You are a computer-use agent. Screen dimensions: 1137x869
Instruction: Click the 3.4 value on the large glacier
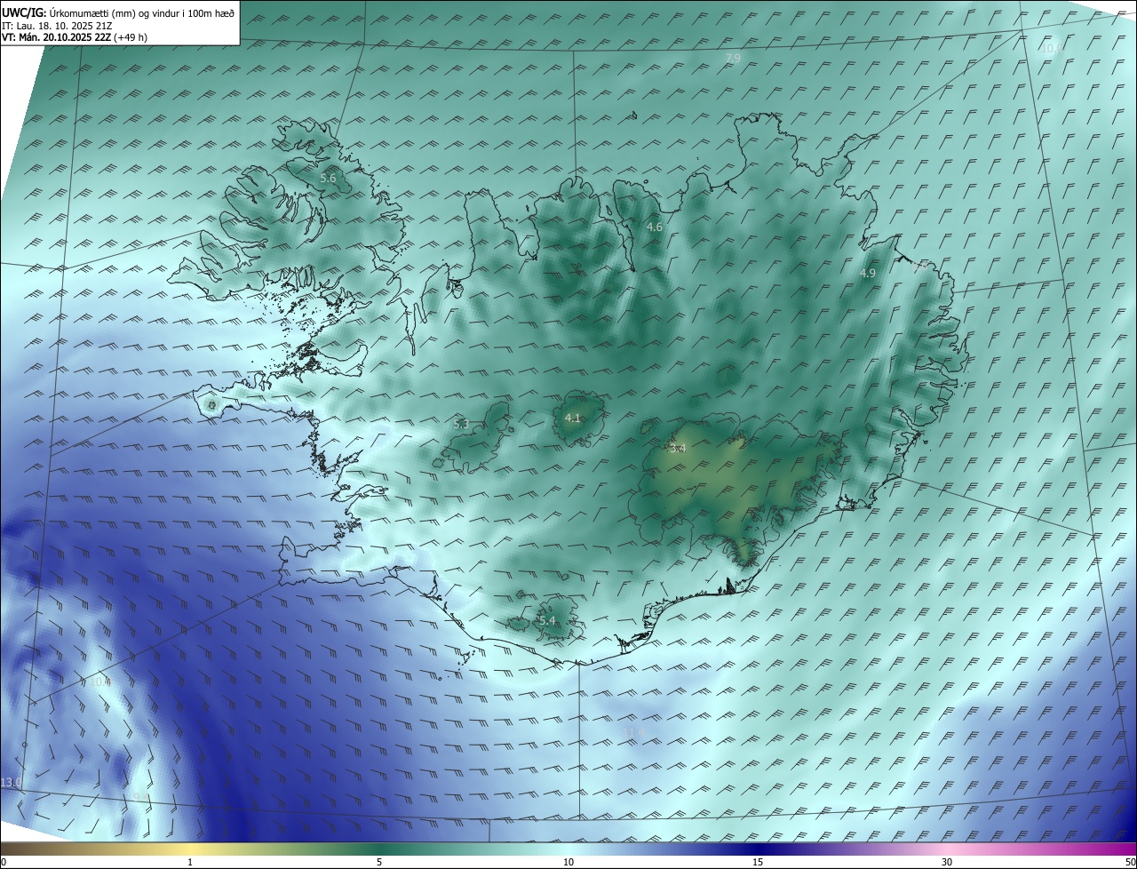pyautogui.click(x=678, y=450)
